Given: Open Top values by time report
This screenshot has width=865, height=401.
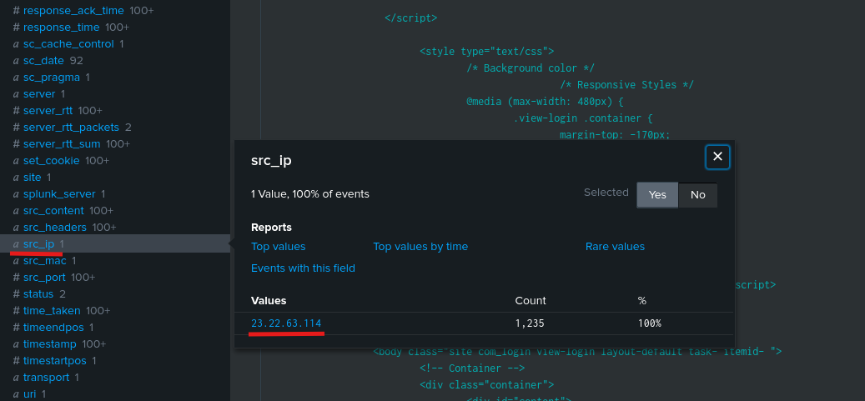Looking at the screenshot, I should pyautogui.click(x=420, y=247).
